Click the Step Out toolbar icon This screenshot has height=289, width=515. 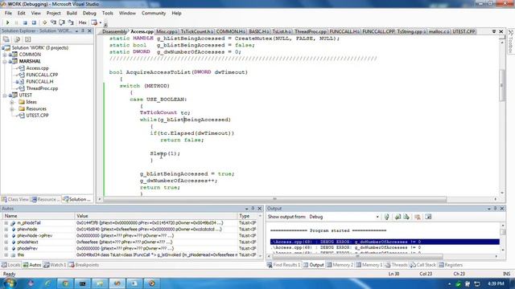click(x=70, y=22)
